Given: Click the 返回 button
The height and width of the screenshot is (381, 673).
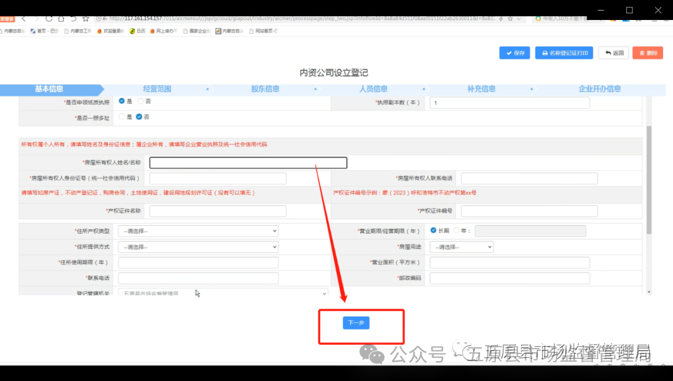Looking at the screenshot, I should pos(613,52).
